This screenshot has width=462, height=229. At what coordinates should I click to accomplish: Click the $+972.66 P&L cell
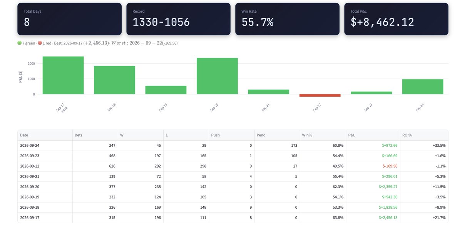[x=373, y=146]
